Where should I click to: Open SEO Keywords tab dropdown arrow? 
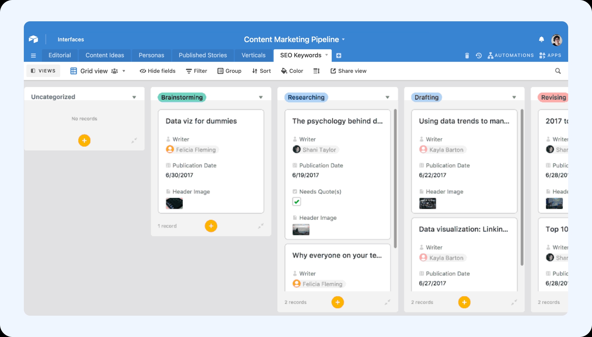click(326, 55)
